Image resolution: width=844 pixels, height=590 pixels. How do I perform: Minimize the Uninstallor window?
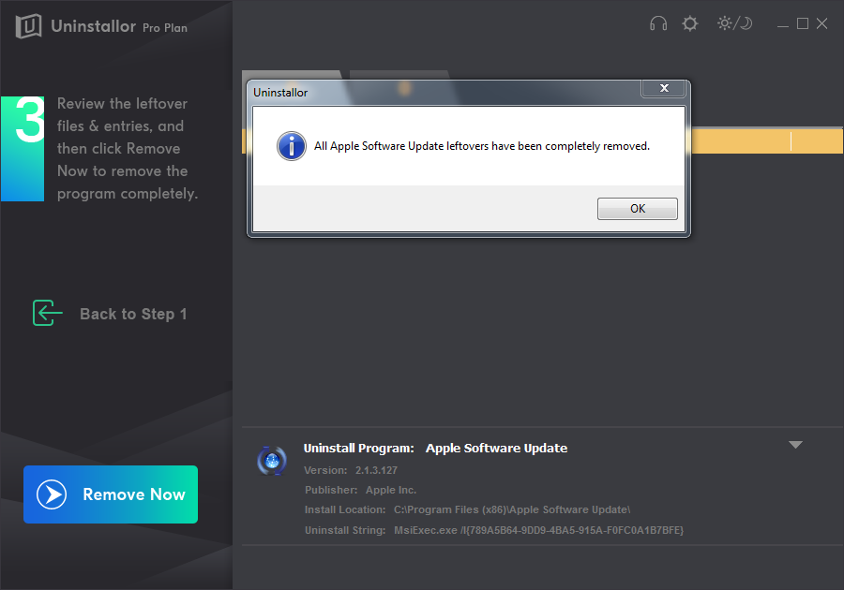783,24
